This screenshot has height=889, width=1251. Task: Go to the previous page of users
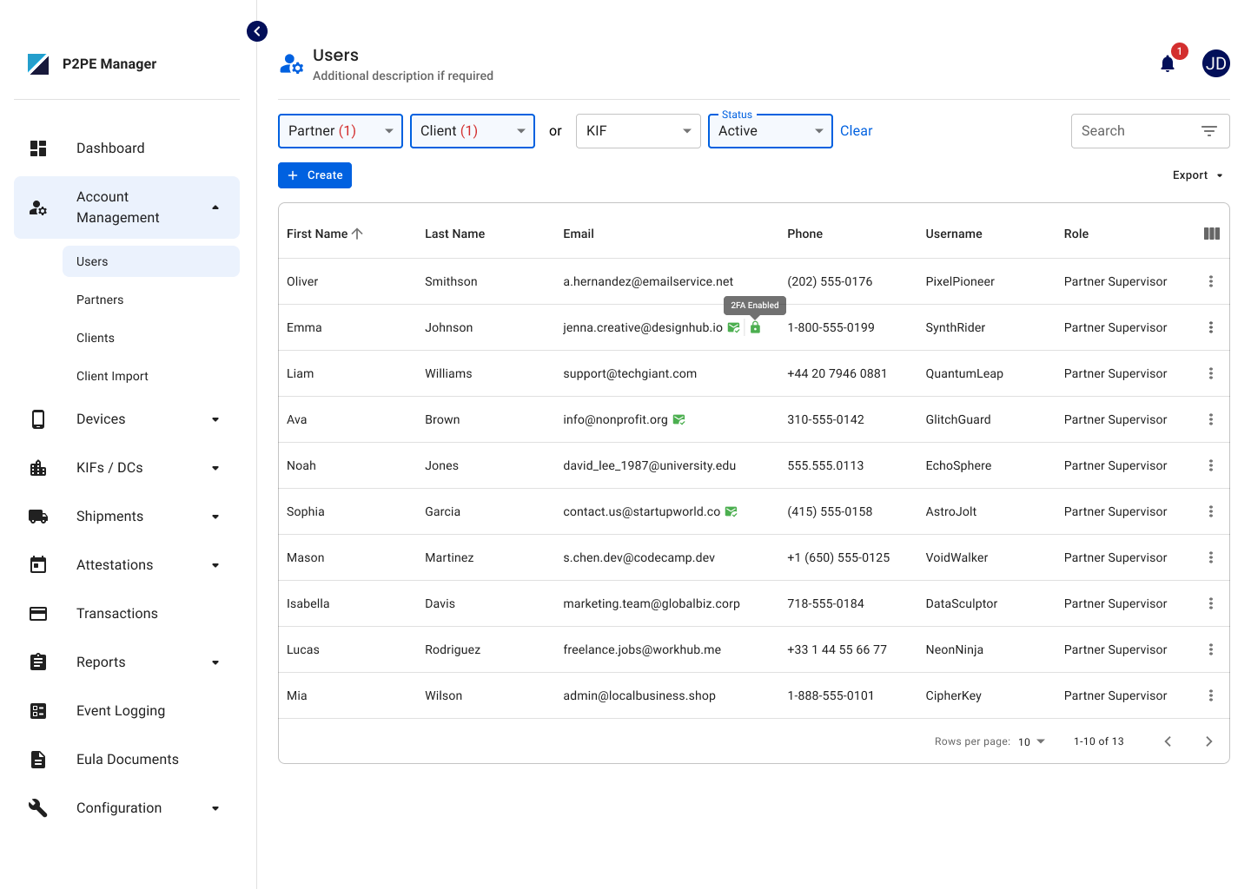click(x=1168, y=741)
